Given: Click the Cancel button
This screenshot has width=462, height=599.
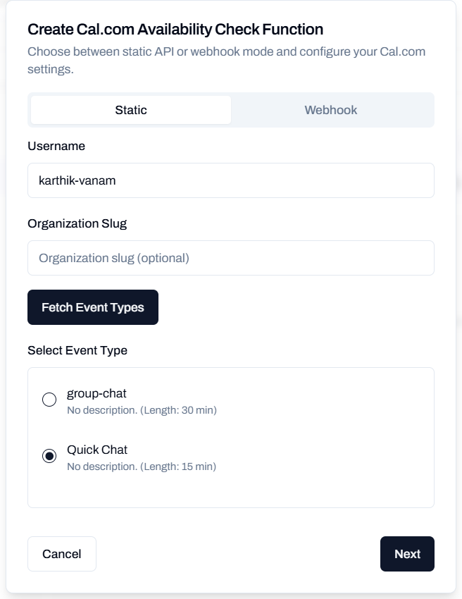Looking at the screenshot, I should point(61,554).
